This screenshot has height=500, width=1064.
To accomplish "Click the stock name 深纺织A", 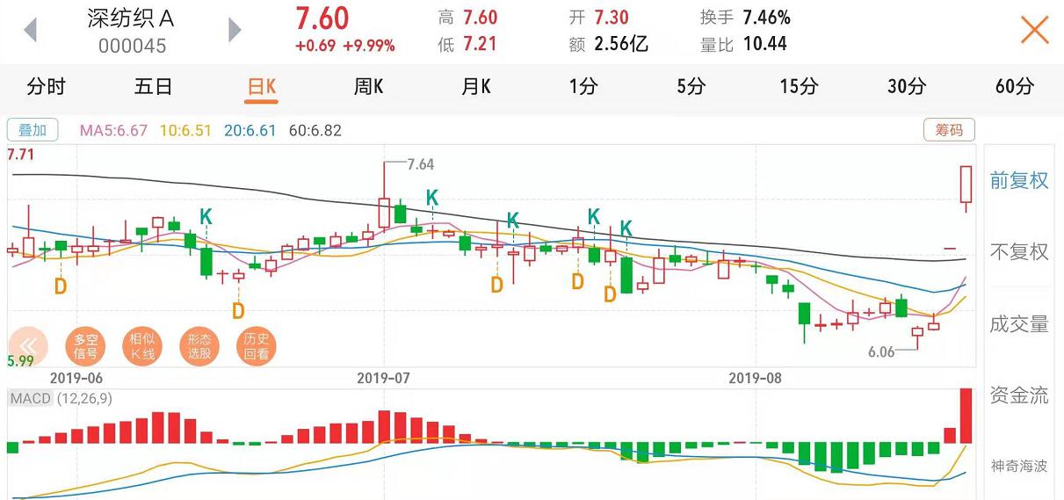I will pyautogui.click(x=131, y=18).
